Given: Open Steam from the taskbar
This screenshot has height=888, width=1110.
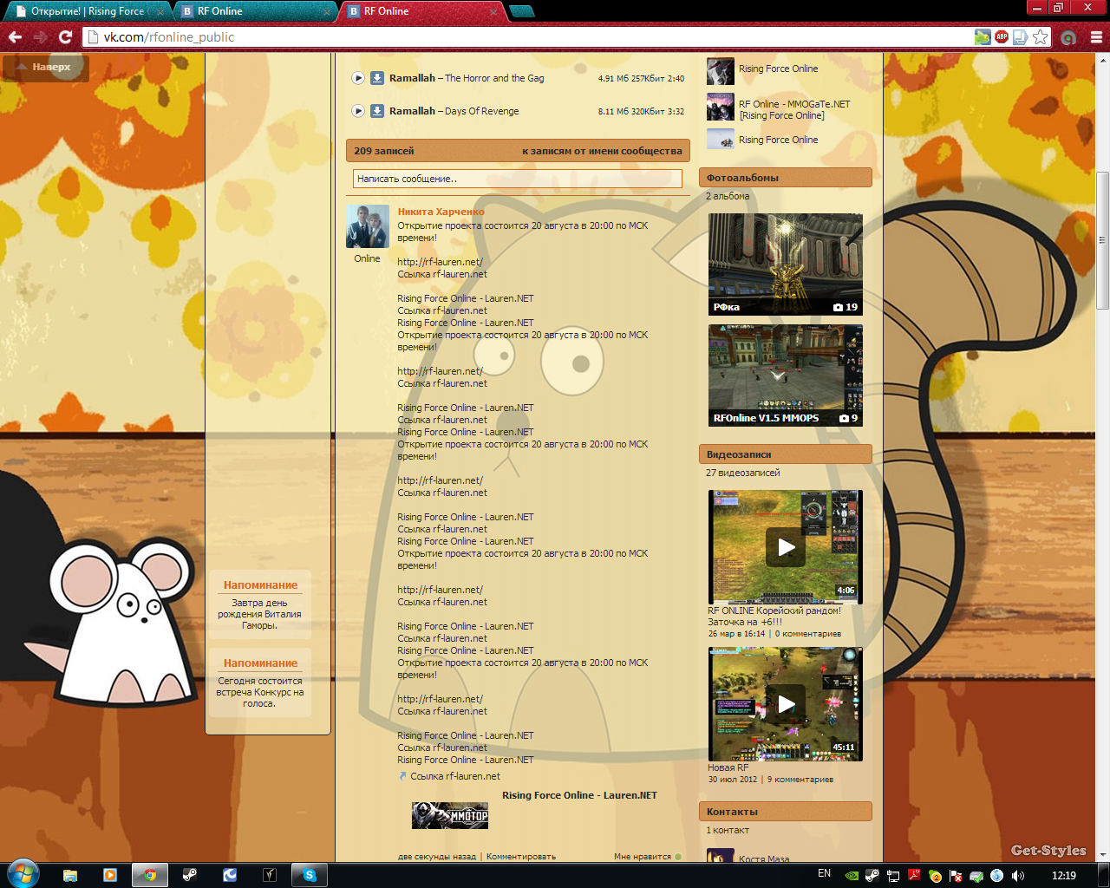Looking at the screenshot, I should coord(190,875).
